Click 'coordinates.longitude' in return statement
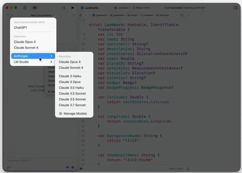The width and height of the screenshot is (242, 173). point(147,121)
